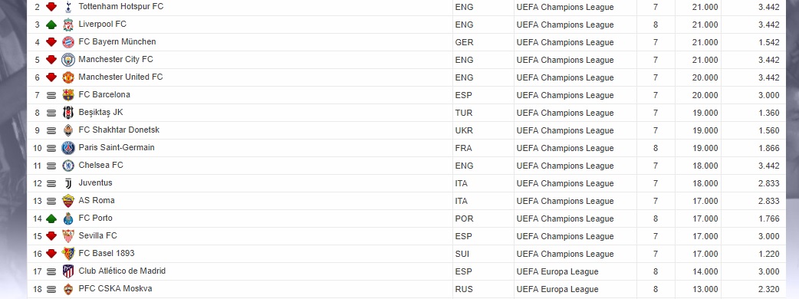This screenshot has height=299, width=799.
Task: Click green up arrow beside FC Porto
Action: coord(51,219)
